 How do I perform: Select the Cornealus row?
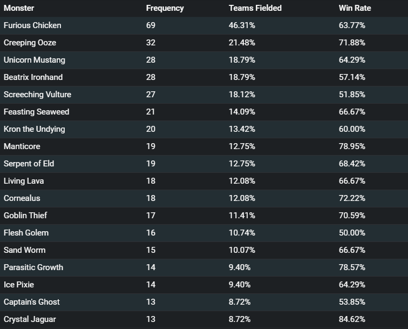[204, 198]
